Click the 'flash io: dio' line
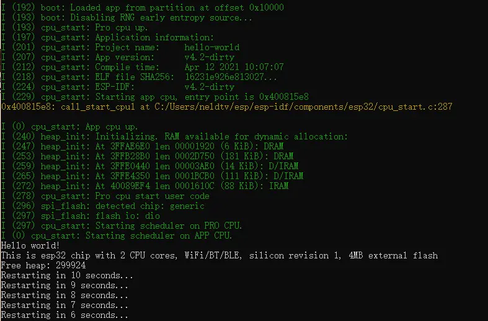Viewport: 488px width, 321px height. point(80,216)
